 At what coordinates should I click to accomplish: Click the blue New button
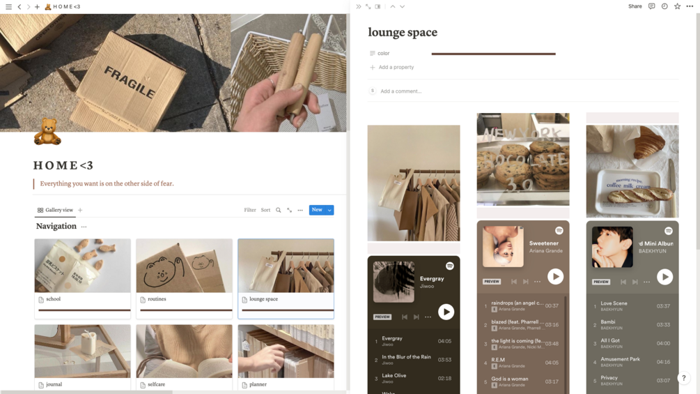click(318, 210)
